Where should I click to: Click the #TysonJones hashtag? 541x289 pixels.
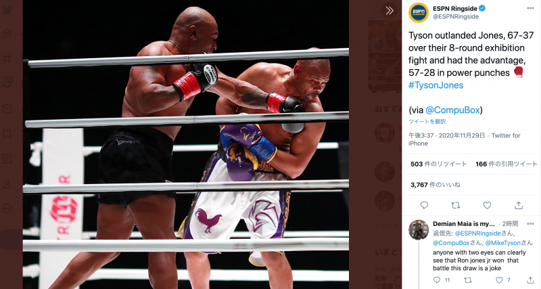coord(436,85)
